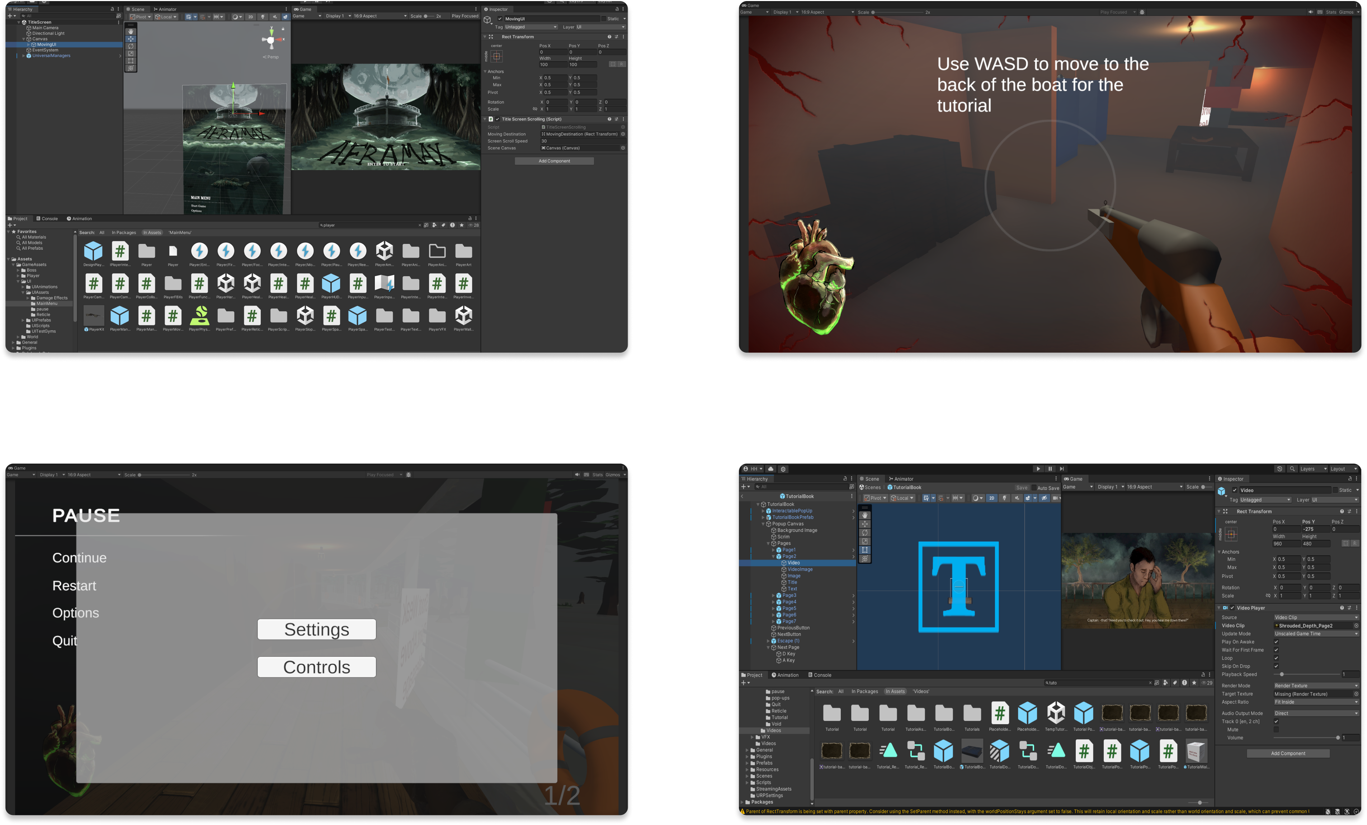The width and height of the screenshot is (1367, 825).
Task: Click the Volume slider in Video Player
Action: click(1306, 738)
